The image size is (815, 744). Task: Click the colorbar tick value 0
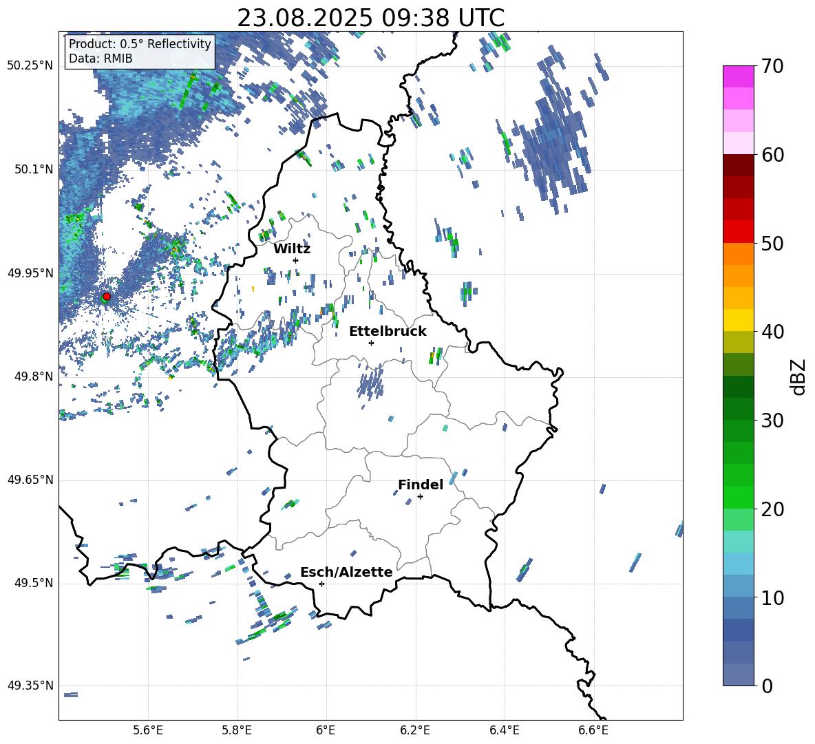(767, 685)
